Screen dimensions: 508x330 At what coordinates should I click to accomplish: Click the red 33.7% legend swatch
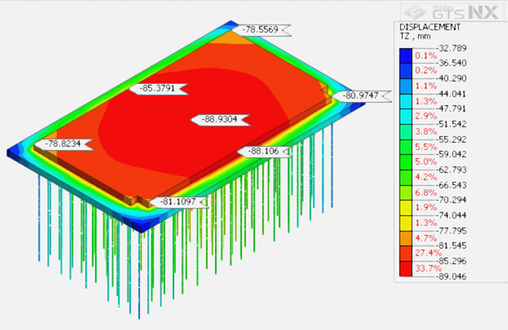pyautogui.click(x=406, y=268)
